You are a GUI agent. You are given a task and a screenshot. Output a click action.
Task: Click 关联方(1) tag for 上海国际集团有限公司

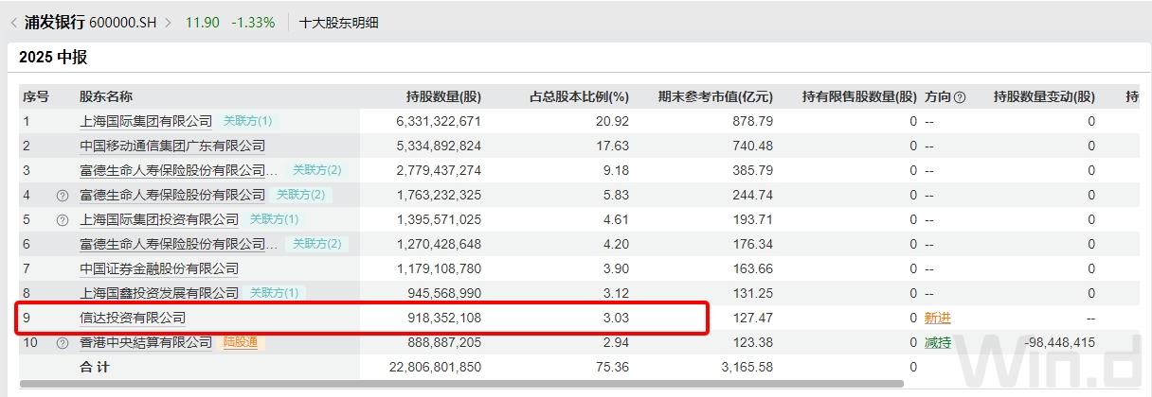click(x=247, y=121)
